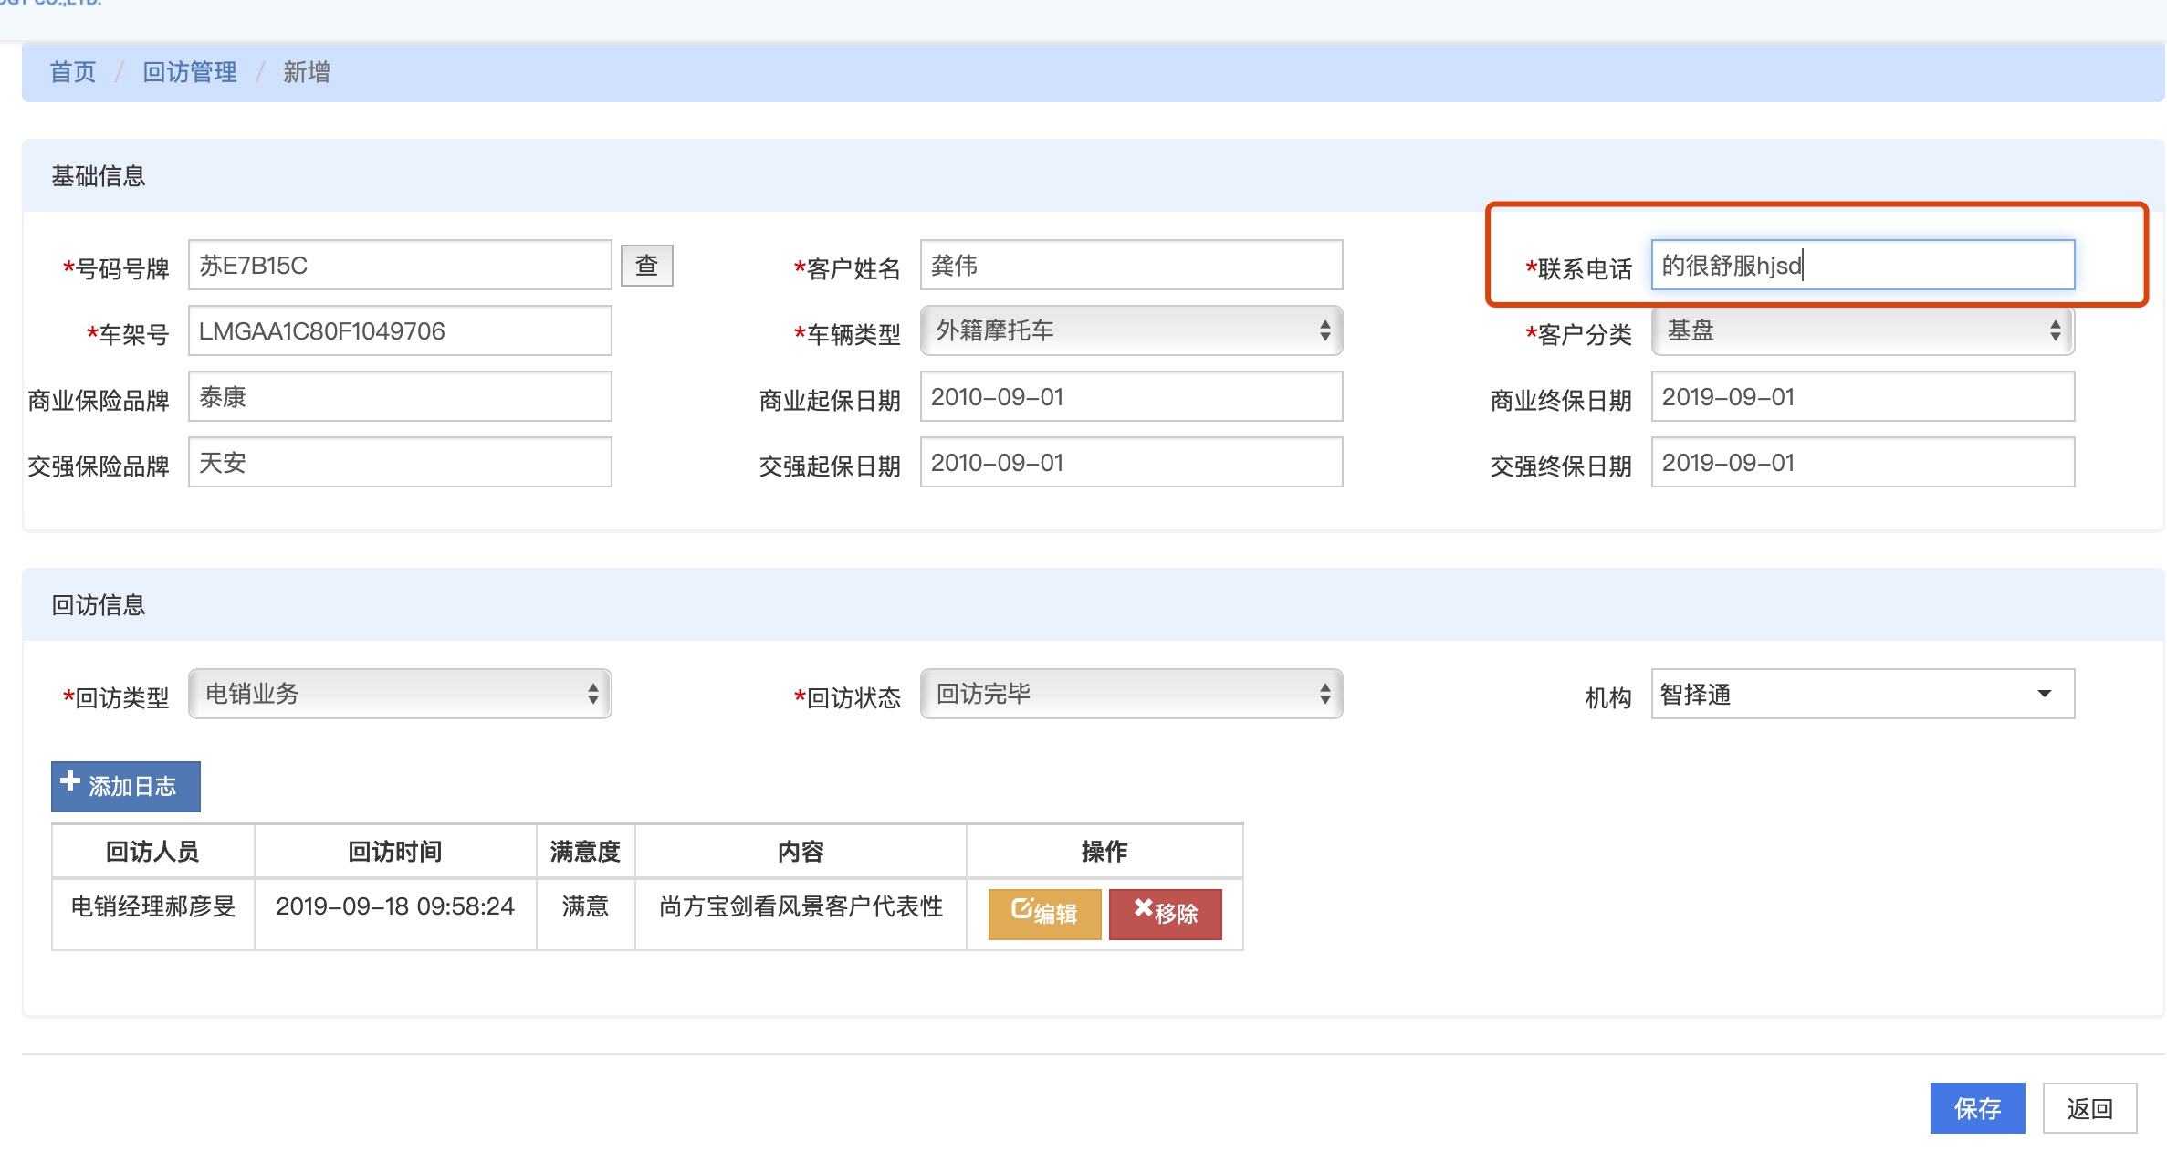The image size is (2167, 1152).
Task: Click the 查 lookup button
Action: (x=646, y=266)
